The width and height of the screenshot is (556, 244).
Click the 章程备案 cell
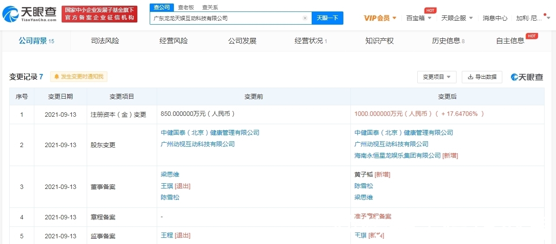click(122, 217)
